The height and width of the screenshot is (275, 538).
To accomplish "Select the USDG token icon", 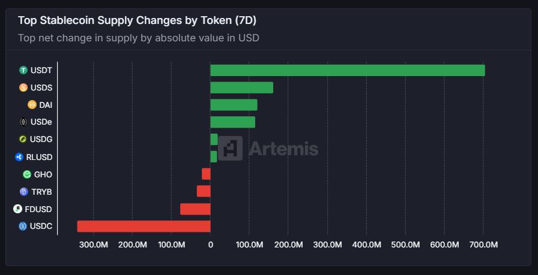I will (23, 140).
